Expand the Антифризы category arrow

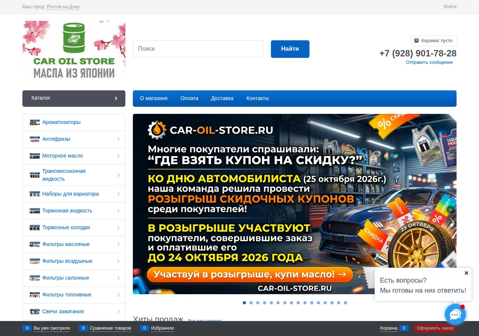pos(119,139)
